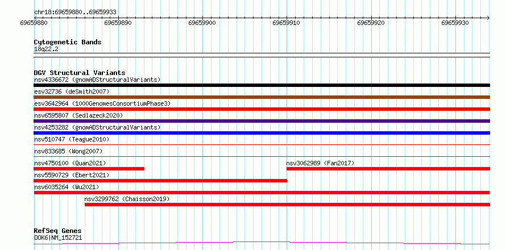Click the purple nsv6595807 variant bar
The height and width of the screenshot is (250, 506).
coord(262,121)
